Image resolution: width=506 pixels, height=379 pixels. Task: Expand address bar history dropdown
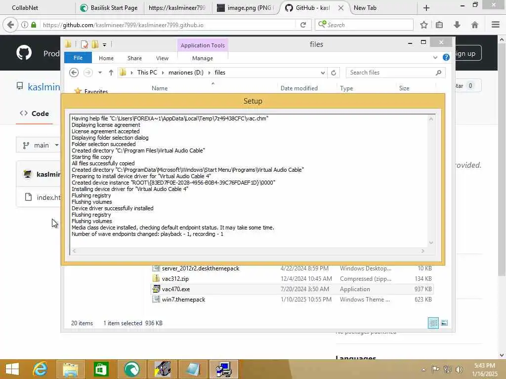(323, 73)
